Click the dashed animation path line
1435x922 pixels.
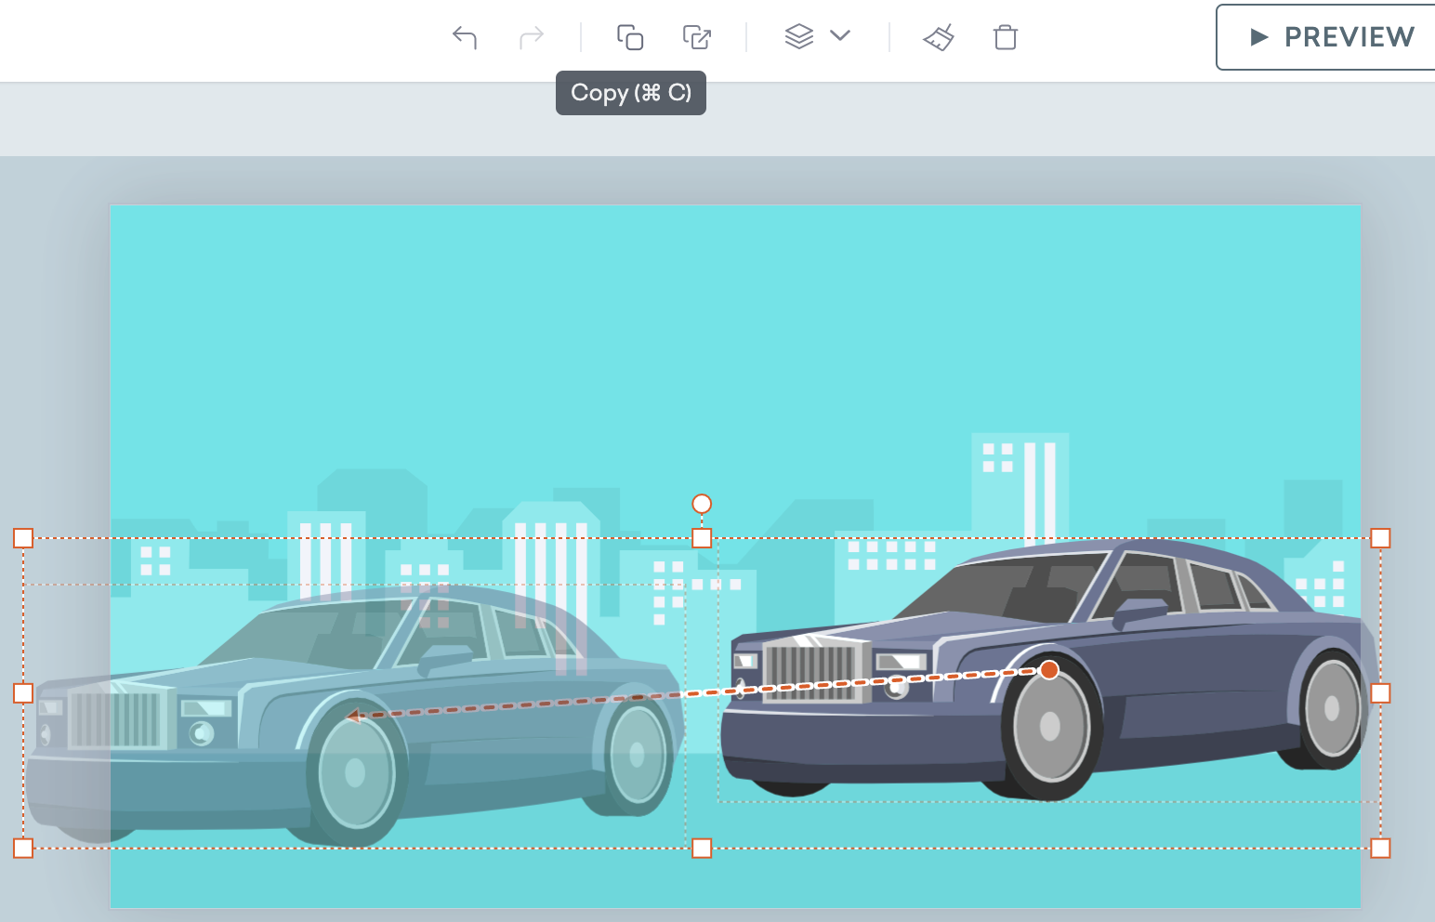click(706, 692)
